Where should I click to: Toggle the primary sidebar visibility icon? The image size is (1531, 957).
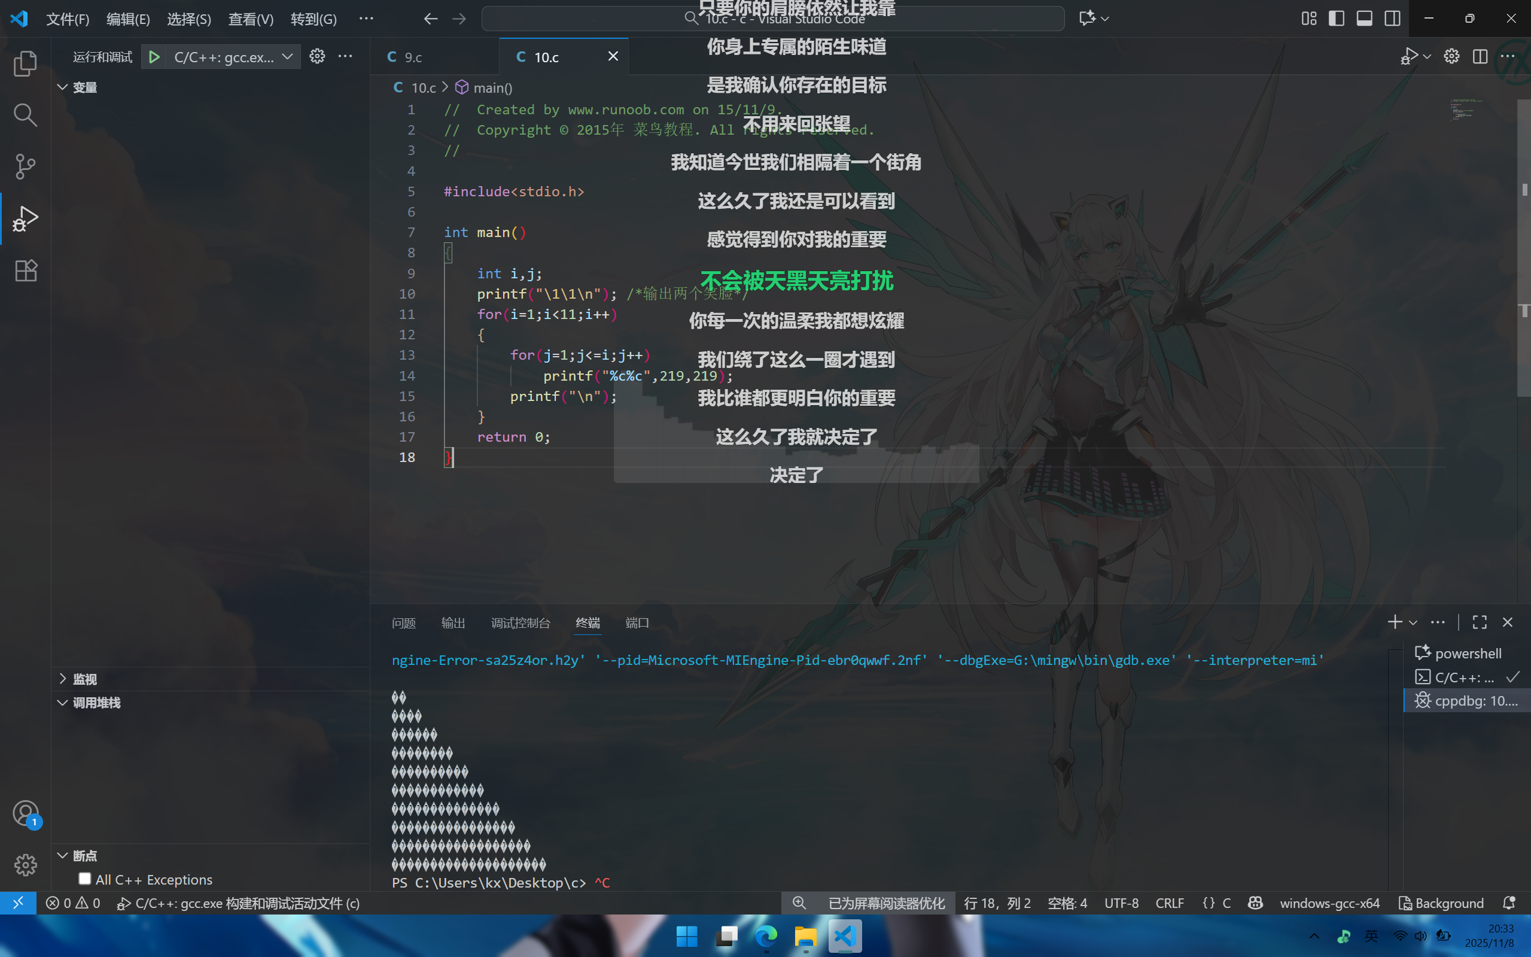1336,19
